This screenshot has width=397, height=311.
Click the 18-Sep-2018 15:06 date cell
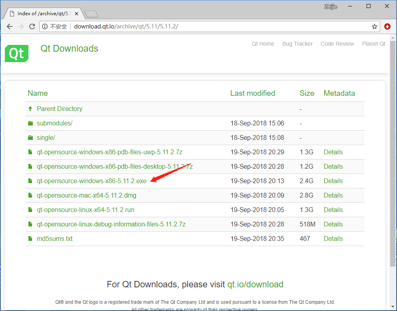(x=257, y=123)
